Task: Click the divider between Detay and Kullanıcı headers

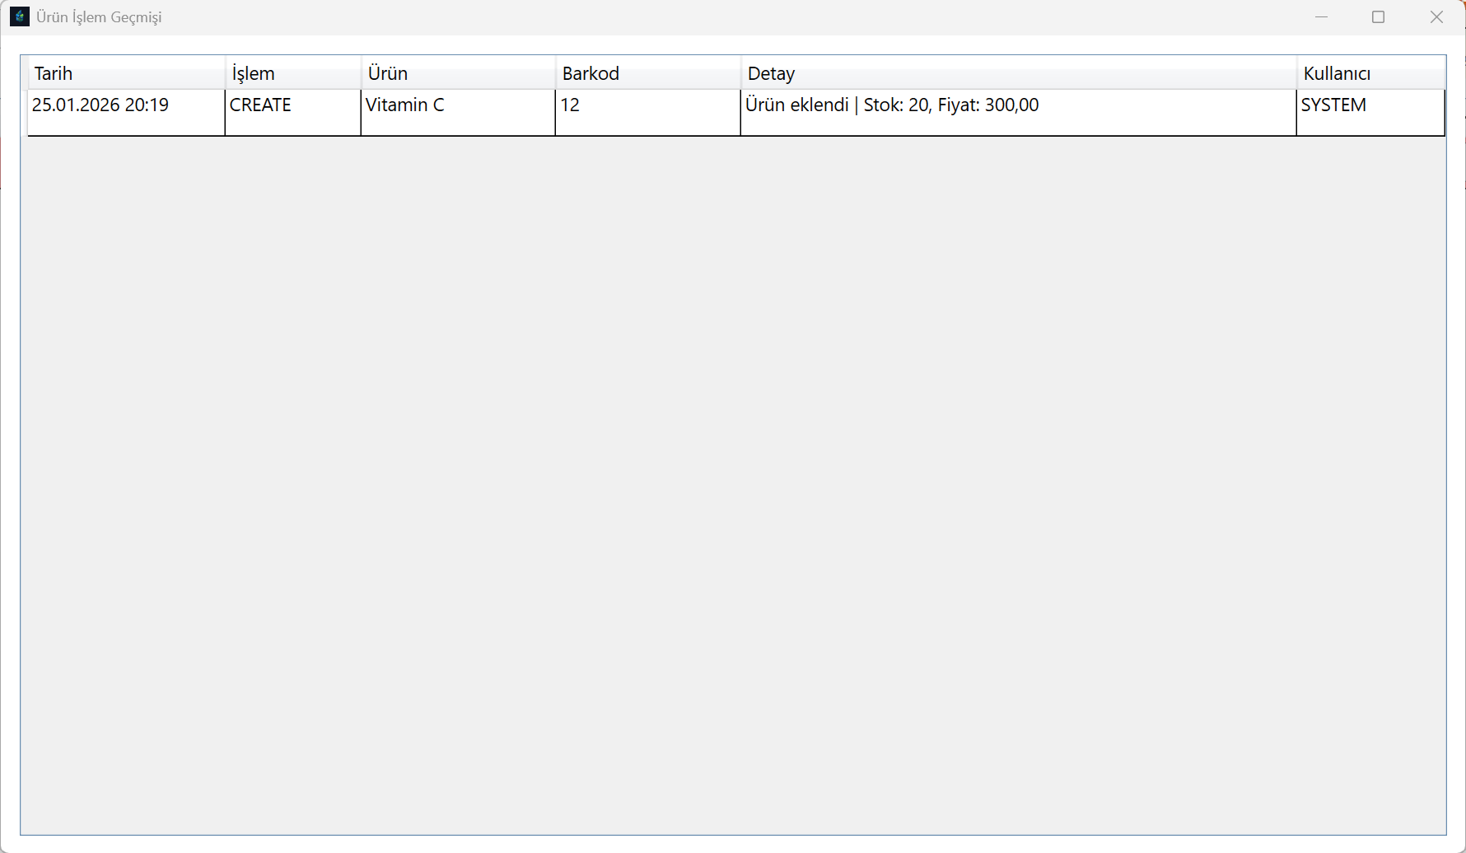Action: [x=1297, y=73]
